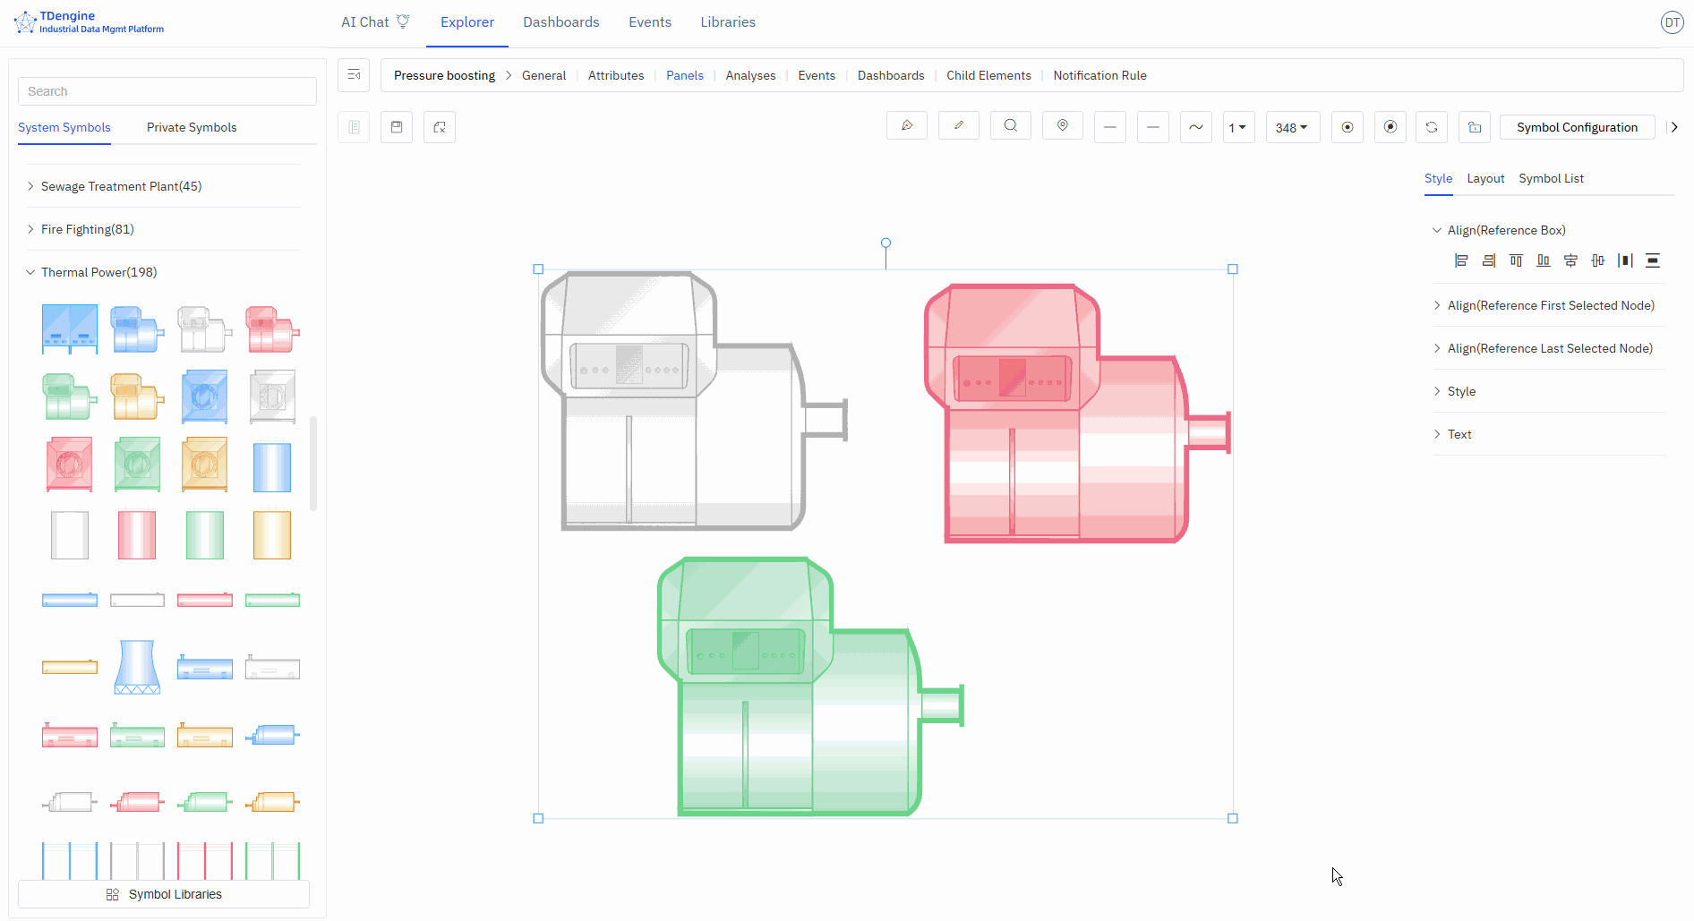
Task: Open Symbol Libraries at sidebar bottom
Action: click(164, 894)
